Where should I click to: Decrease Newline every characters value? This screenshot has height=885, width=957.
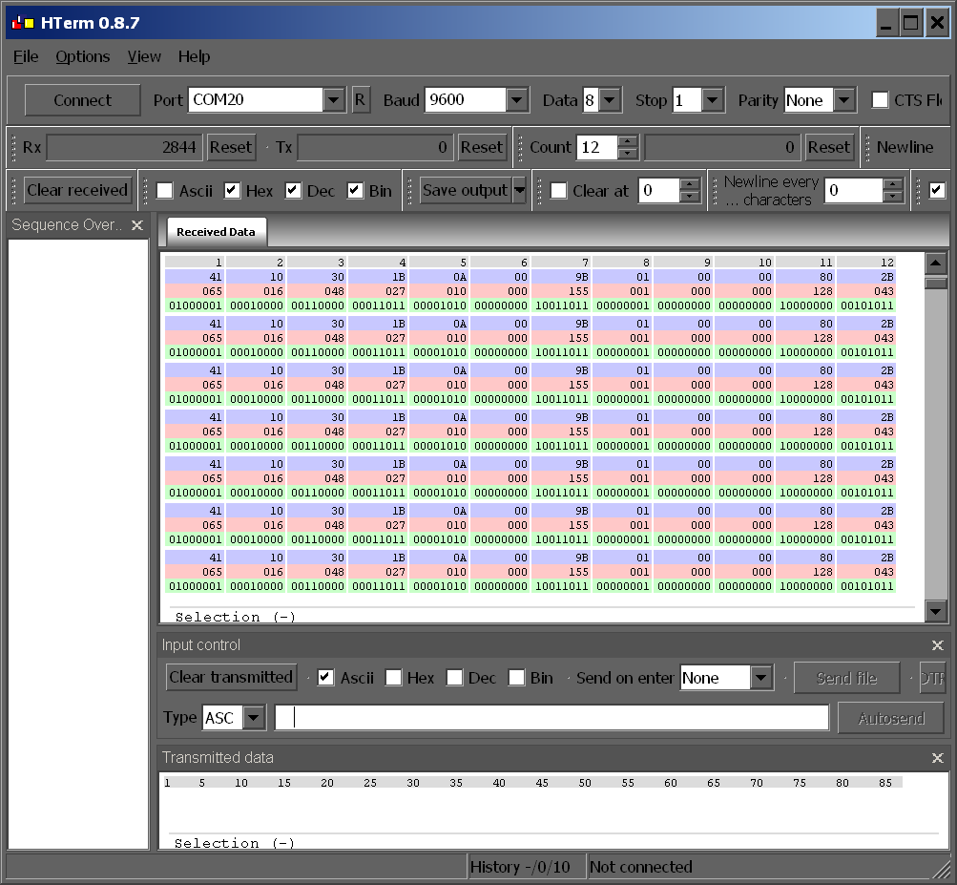pos(893,196)
